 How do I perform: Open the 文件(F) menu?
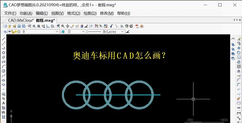click(x=10, y=13)
